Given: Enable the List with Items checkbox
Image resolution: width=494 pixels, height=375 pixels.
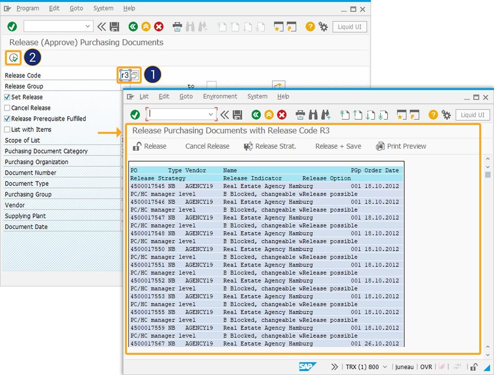Looking at the screenshot, I should coord(7,129).
